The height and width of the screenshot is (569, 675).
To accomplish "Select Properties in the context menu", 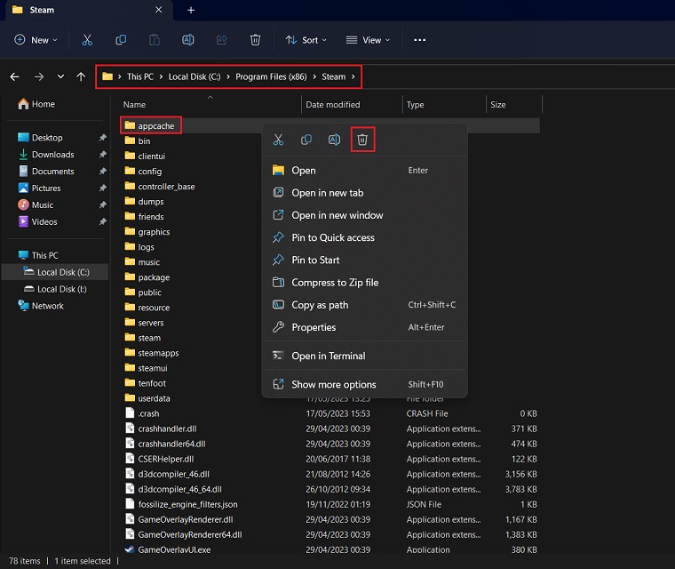I will 314,327.
